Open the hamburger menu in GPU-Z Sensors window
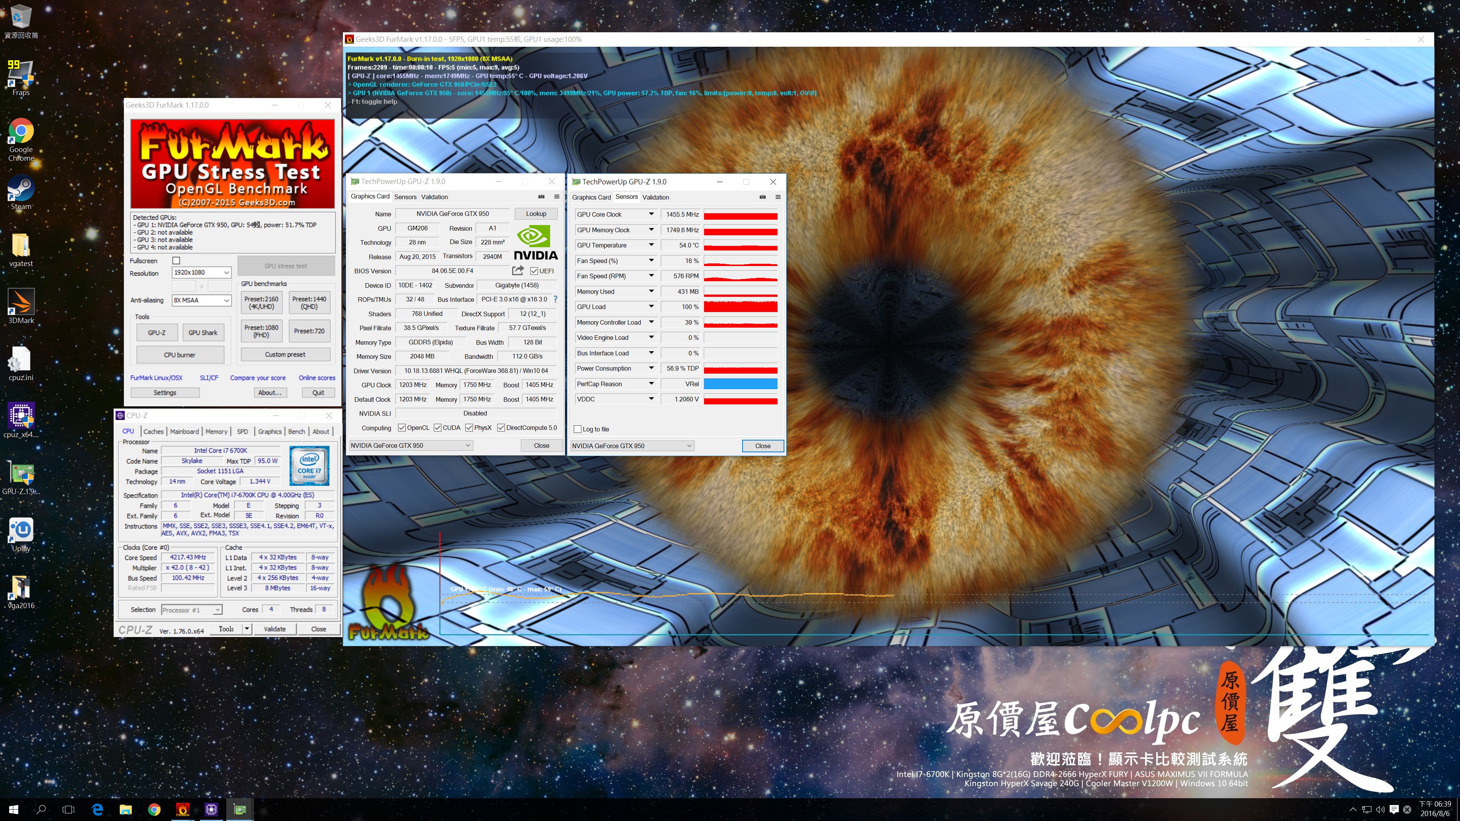The image size is (1460, 821). (x=778, y=197)
